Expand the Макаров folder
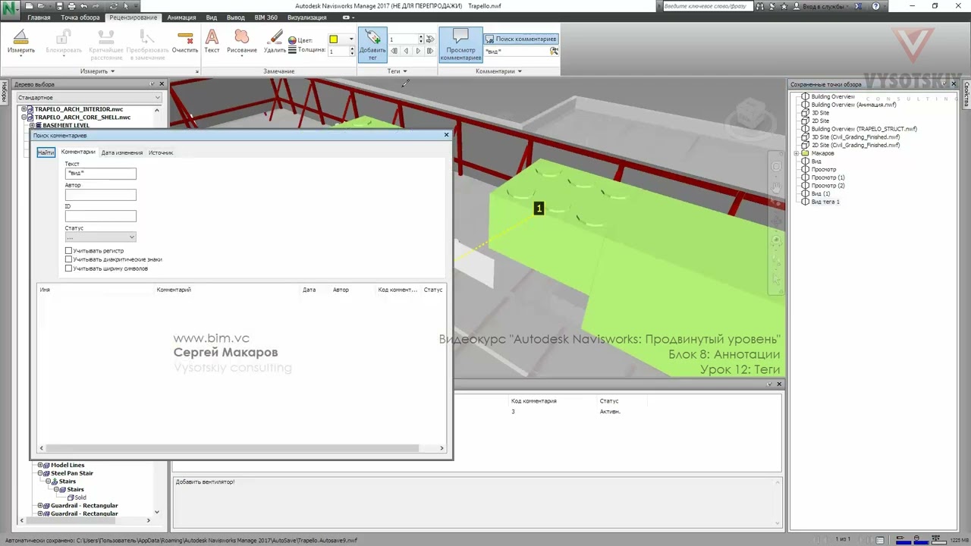 pyautogui.click(x=797, y=153)
